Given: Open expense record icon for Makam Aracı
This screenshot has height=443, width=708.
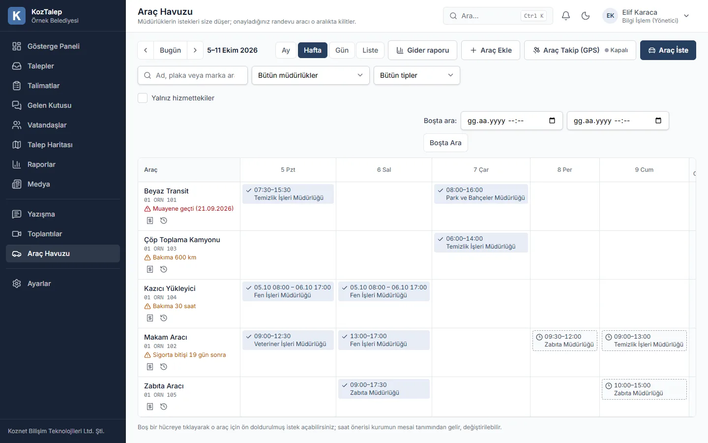Looking at the screenshot, I should 150,367.
